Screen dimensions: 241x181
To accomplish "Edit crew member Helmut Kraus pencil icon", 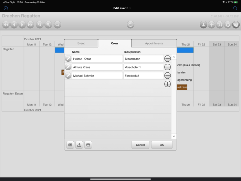I will 68,59.
